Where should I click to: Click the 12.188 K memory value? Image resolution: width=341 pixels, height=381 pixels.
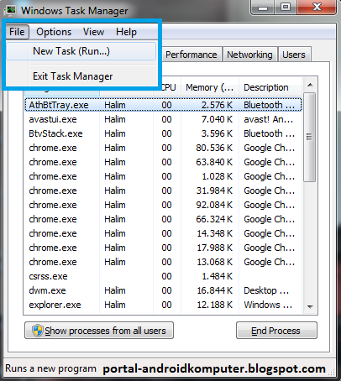coord(215,305)
